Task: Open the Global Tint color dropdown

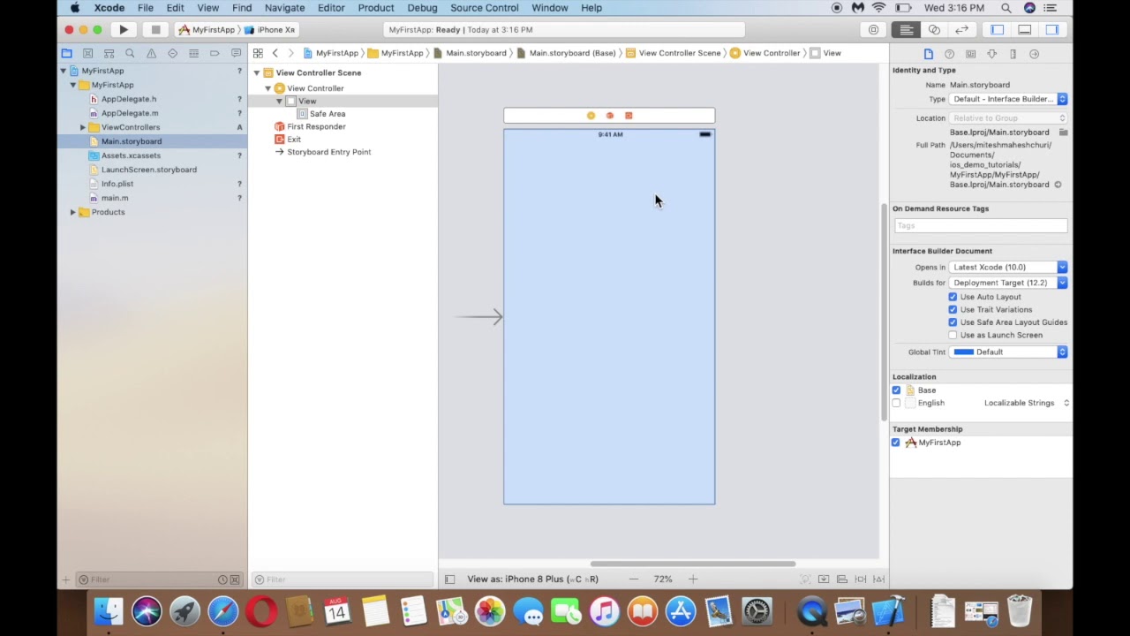Action: [1008, 352]
